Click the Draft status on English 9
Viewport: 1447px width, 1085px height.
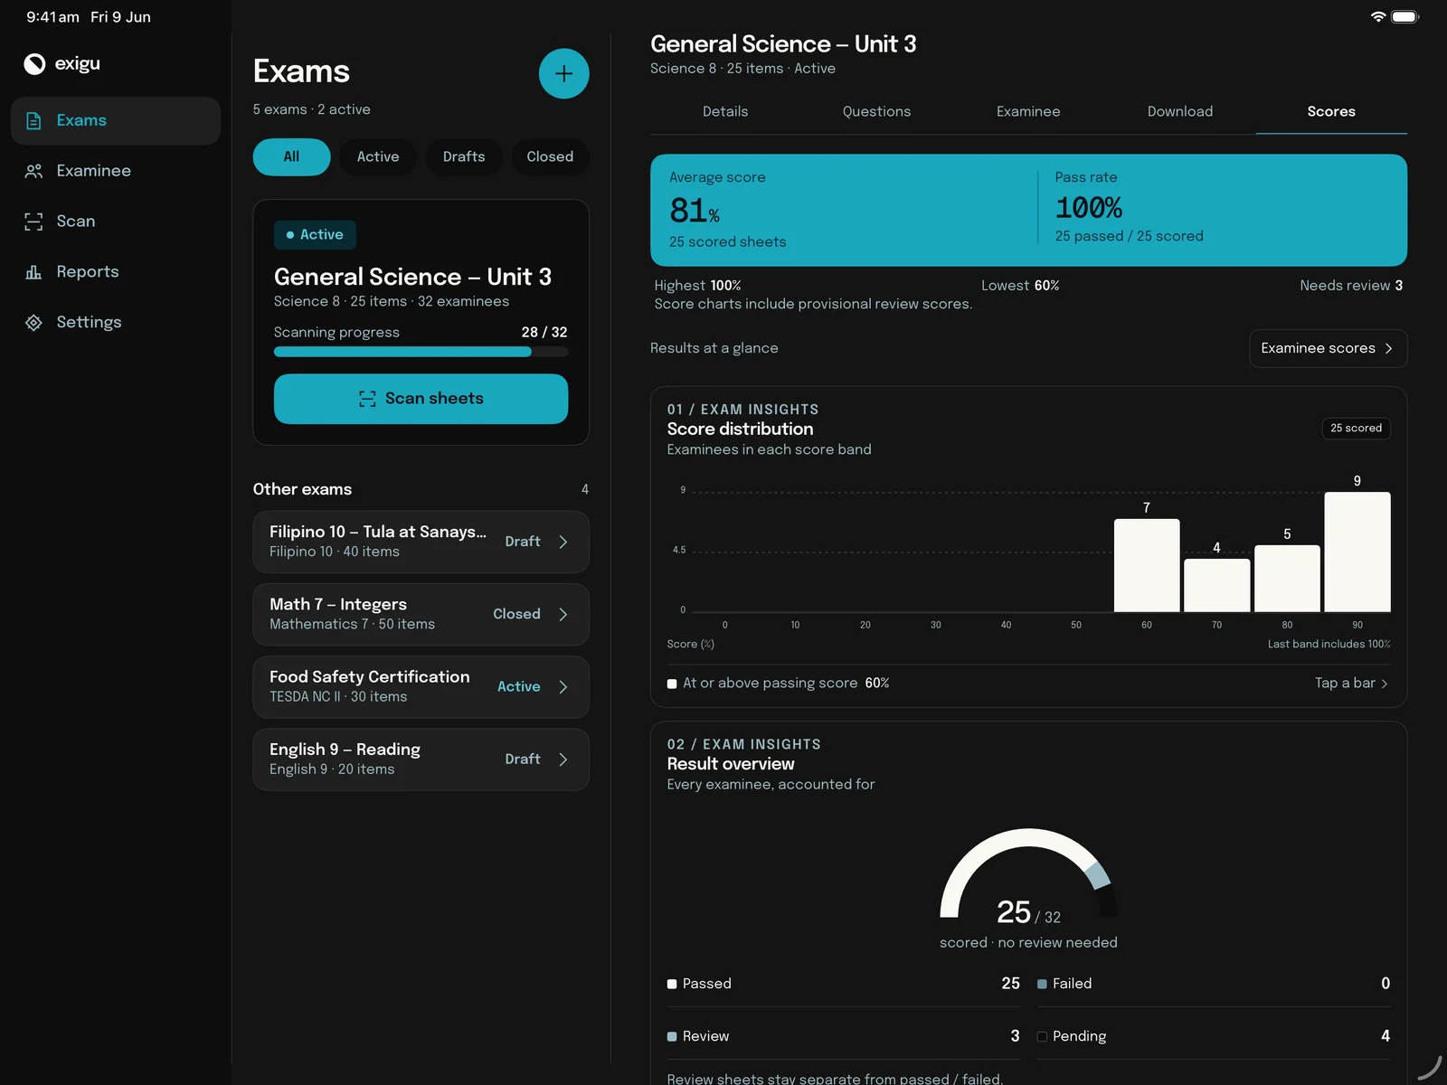point(523,759)
